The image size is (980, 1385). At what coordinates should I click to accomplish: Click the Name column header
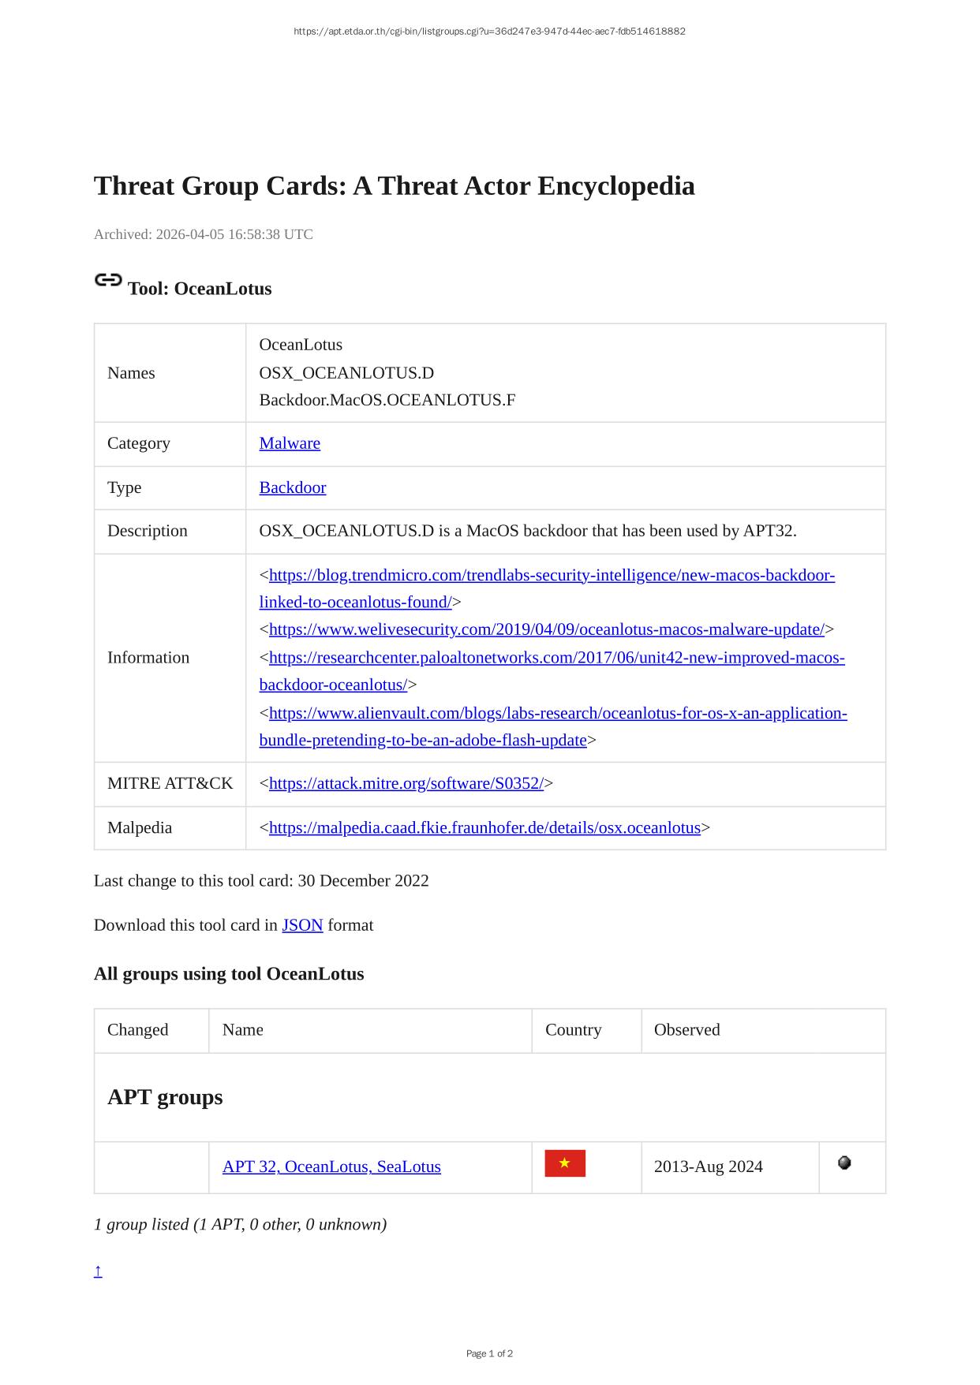(x=243, y=1030)
